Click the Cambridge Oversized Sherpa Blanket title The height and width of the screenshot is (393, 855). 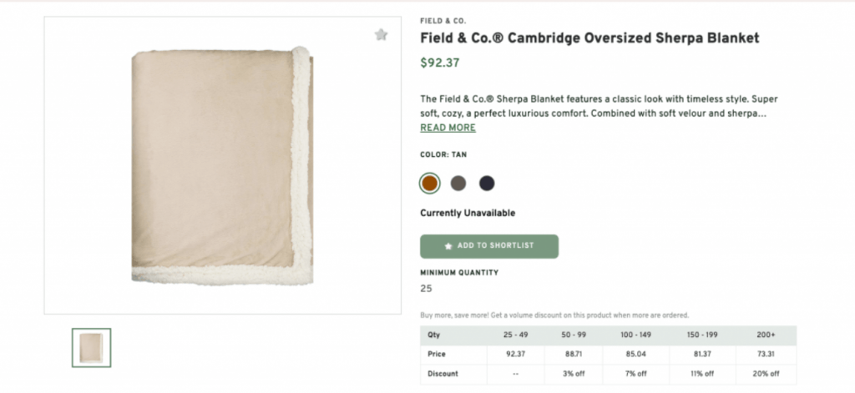589,38
